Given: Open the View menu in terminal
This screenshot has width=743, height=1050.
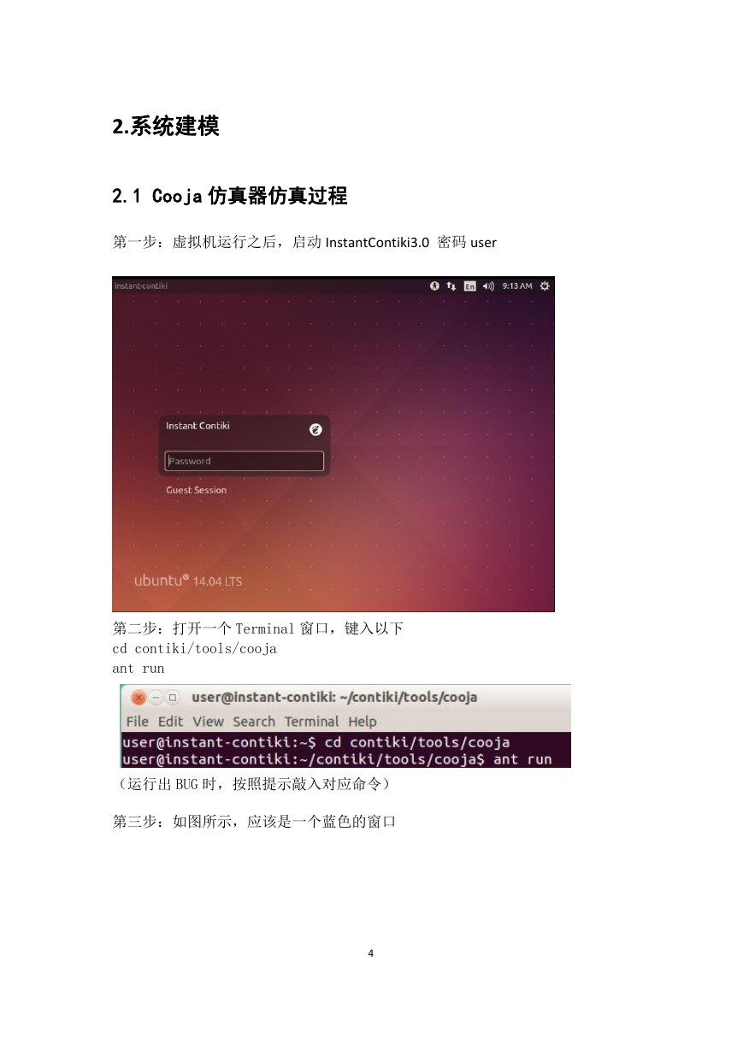Looking at the screenshot, I should [208, 721].
